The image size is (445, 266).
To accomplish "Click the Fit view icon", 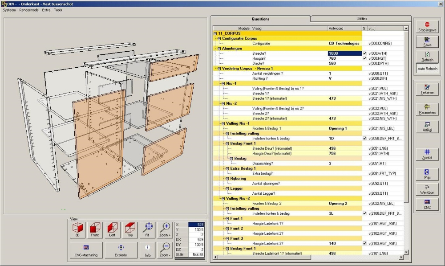I will [147, 228].
